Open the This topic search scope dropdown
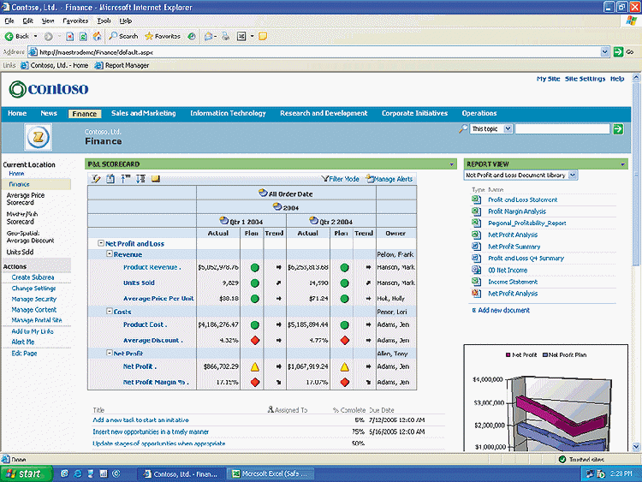The height and width of the screenshot is (482, 642). [490, 129]
